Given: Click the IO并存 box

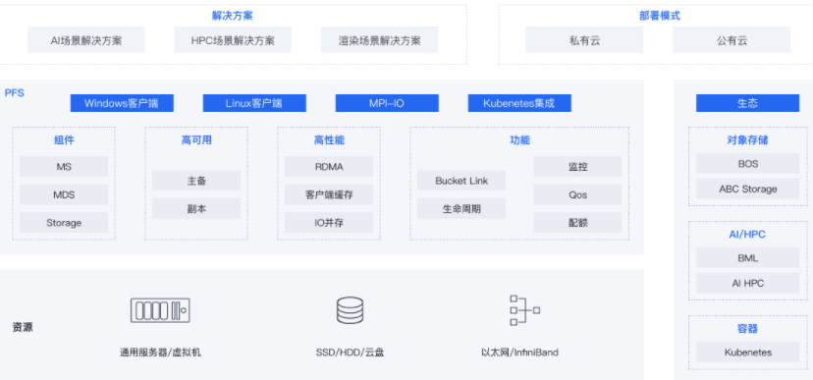Looking at the screenshot, I should pyautogui.click(x=329, y=223).
